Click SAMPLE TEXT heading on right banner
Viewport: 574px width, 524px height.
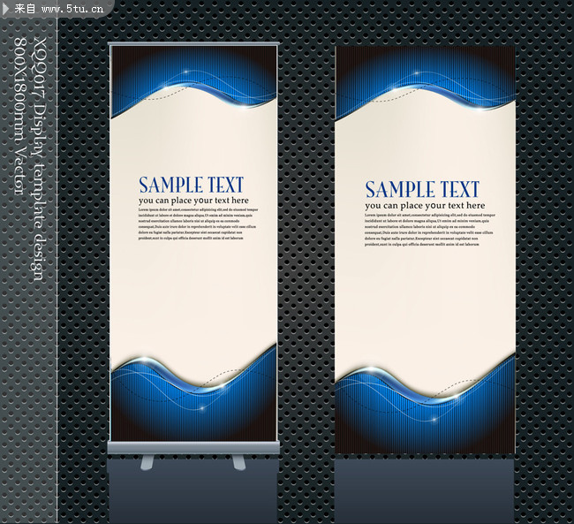pos(422,189)
